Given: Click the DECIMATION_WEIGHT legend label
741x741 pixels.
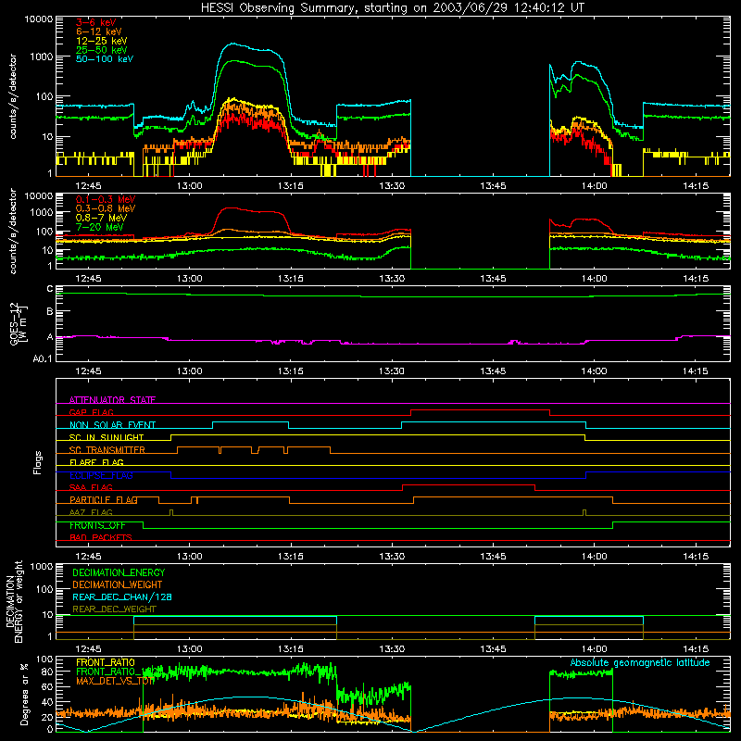Looking at the screenshot, I should [118, 584].
